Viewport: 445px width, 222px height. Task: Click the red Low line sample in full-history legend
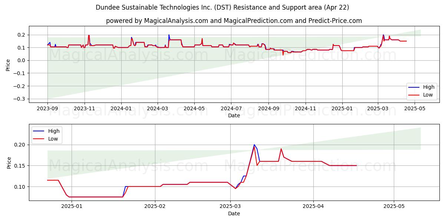coord(415,95)
